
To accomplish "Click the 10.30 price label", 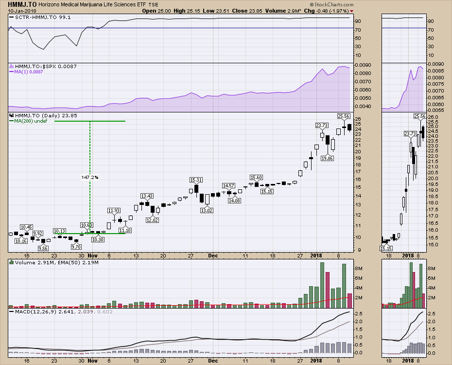I will coord(98,240).
